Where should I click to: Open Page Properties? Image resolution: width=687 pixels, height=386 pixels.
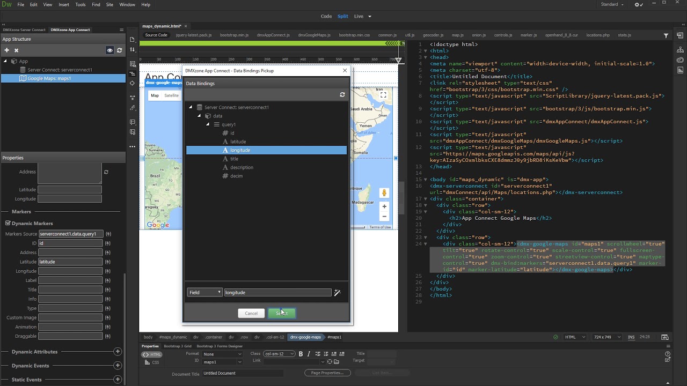click(x=327, y=373)
